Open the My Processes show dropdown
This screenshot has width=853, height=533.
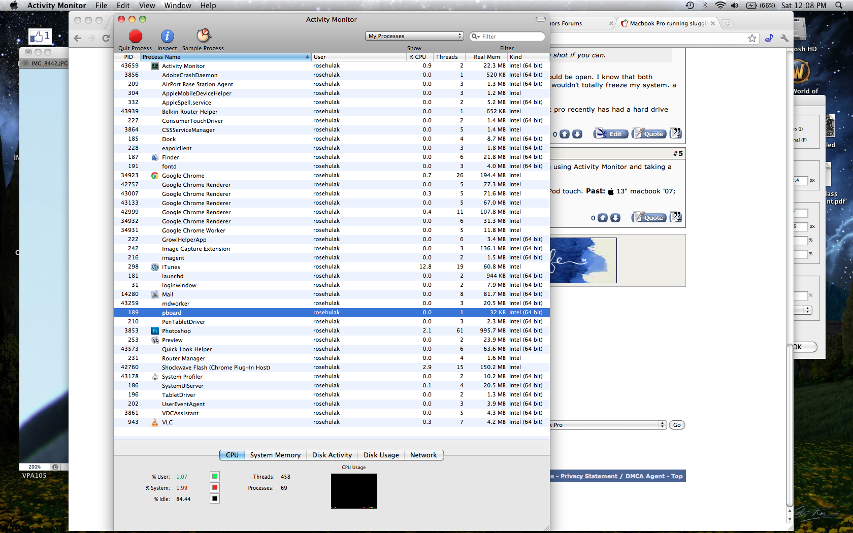coord(414,36)
